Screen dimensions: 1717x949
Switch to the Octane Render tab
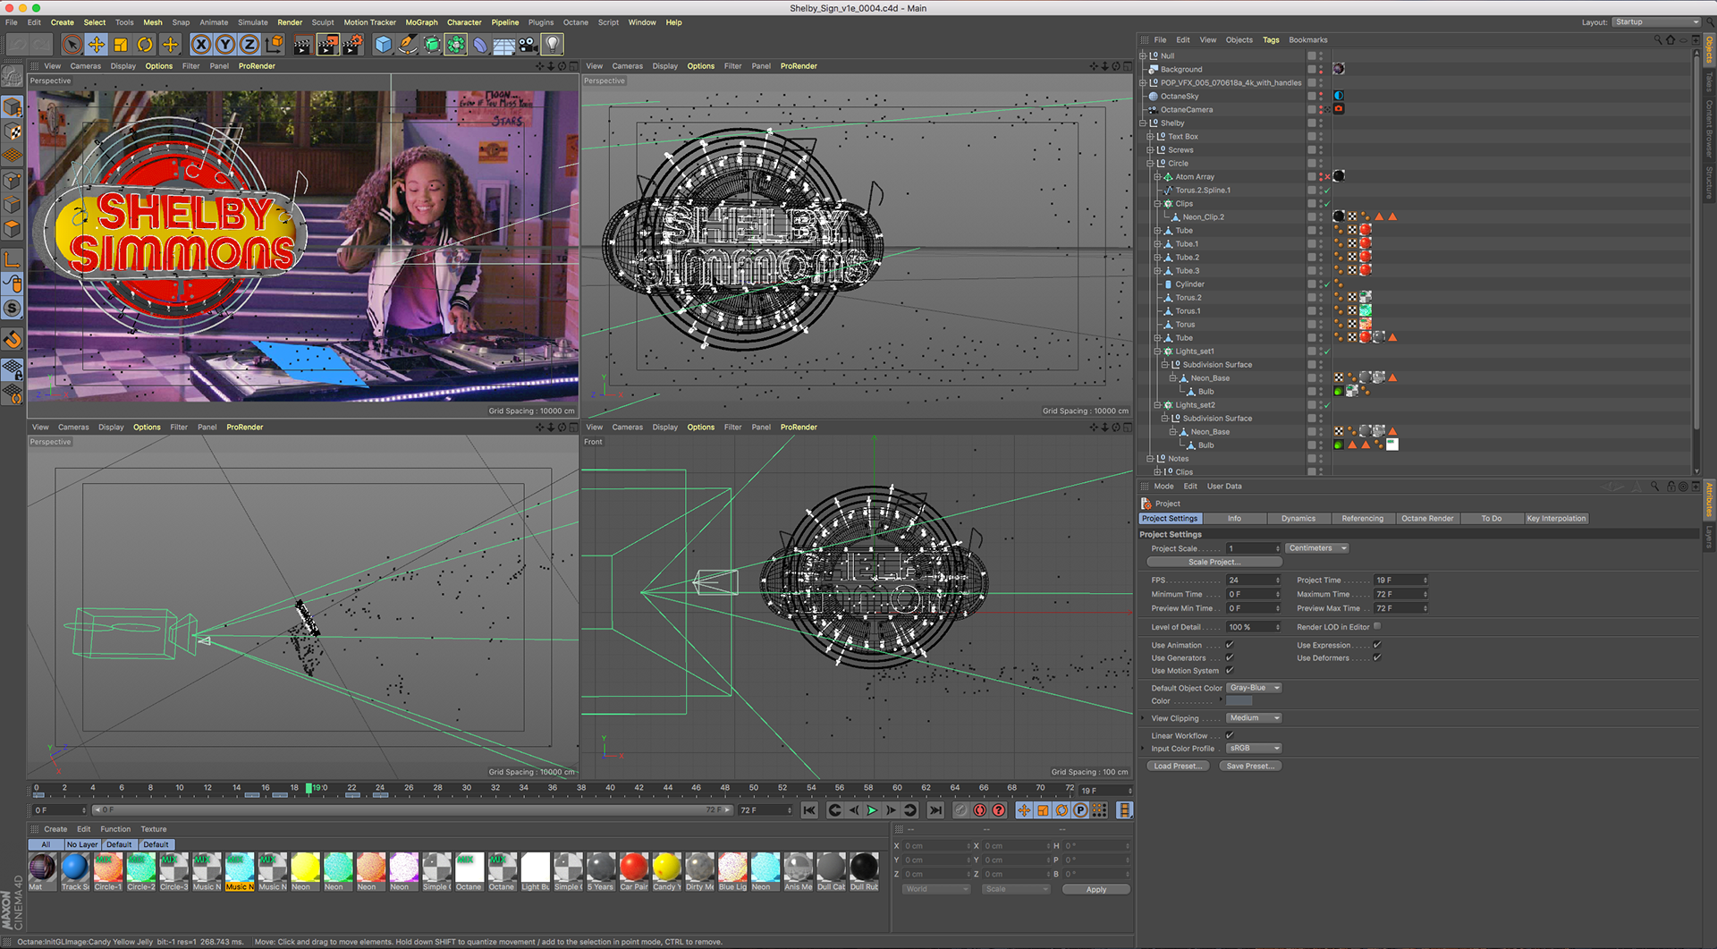click(x=1427, y=519)
